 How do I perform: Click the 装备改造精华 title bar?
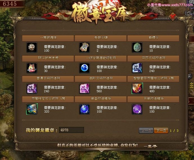point(101,99)
